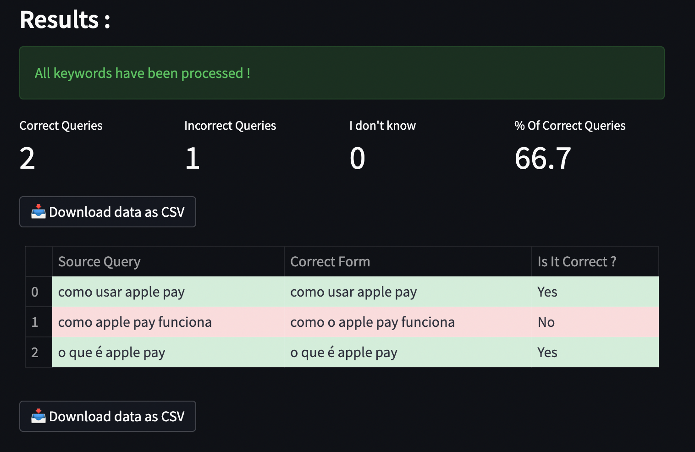Click the green "All keywords have been processed" banner
Image resolution: width=695 pixels, height=452 pixels.
(x=342, y=73)
